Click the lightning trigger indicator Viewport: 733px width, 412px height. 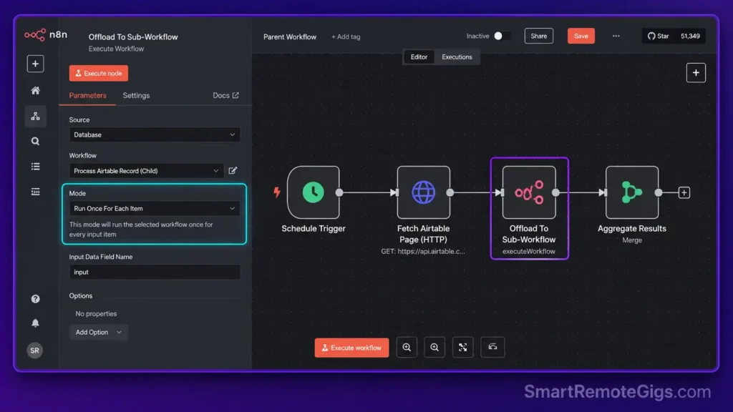(277, 192)
